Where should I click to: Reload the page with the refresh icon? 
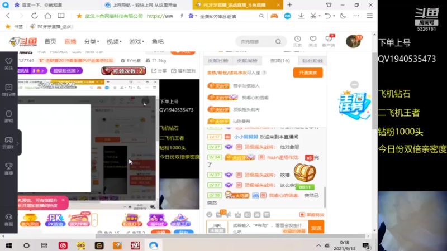35,16
